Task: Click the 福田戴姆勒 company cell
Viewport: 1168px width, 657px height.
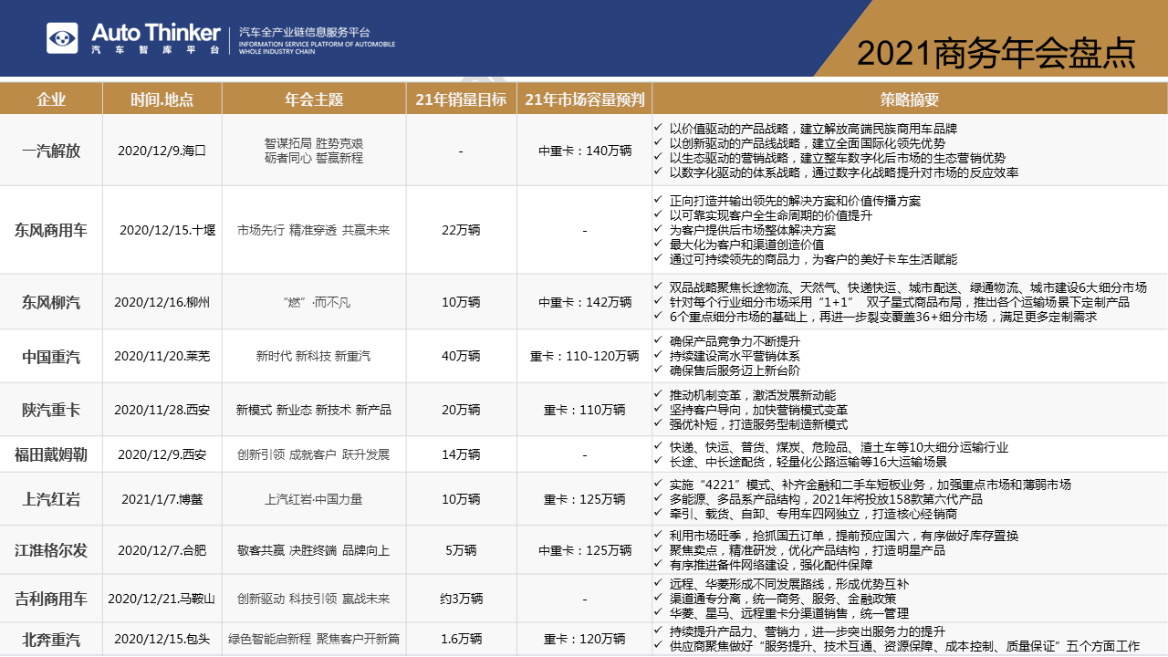Action: [51, 454]
